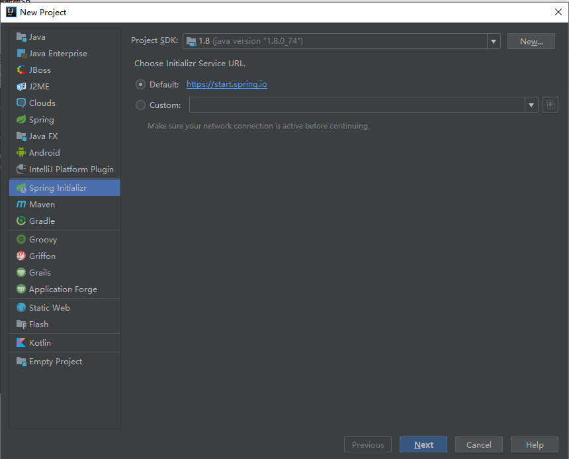Select Clouds project type

click(65, 103)
